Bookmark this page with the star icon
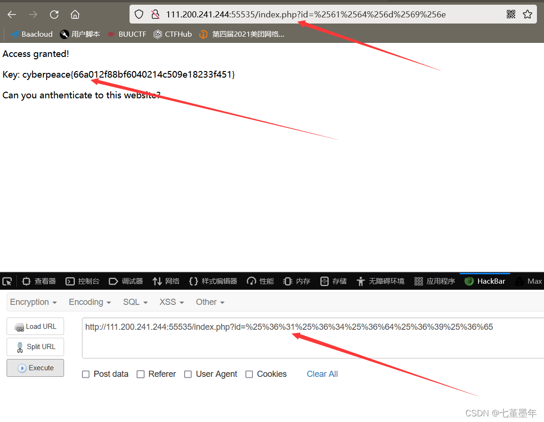Screen dimensions: 544x422 pos(528,14)
